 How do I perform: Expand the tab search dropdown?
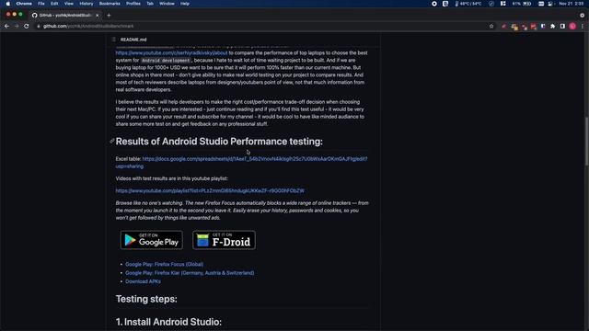point(582,16)
